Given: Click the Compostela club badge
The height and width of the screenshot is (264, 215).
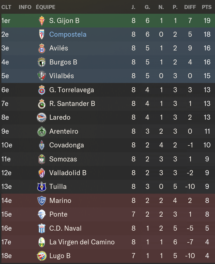Looking at the screenshot, I should click(x=42, y=34).
